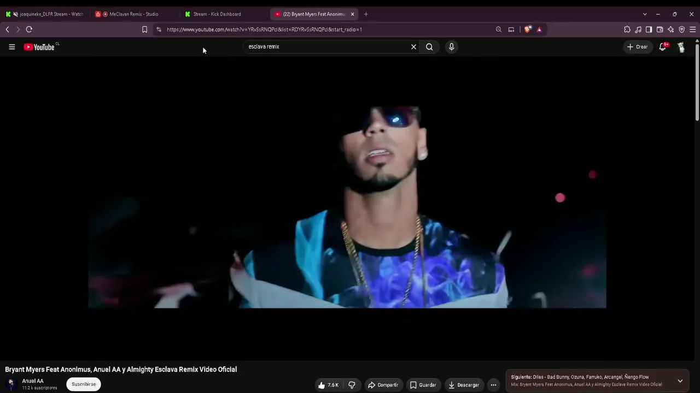Viewport: 700px width, 393px height.
Task: Open the YouTube guide hamburger menu
Action: 11,47
